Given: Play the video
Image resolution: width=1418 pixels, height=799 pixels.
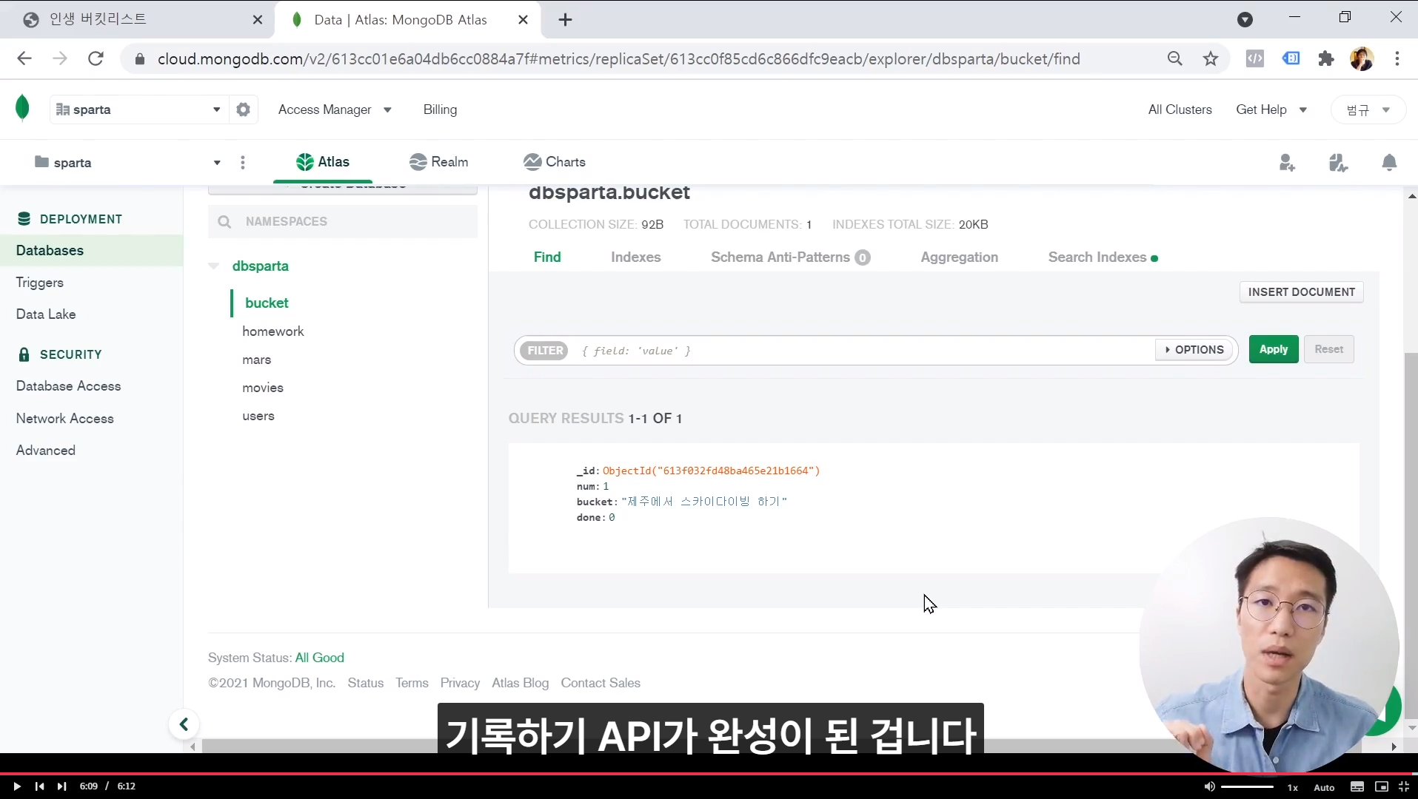Looking at the screenshot, I should 16,786.
